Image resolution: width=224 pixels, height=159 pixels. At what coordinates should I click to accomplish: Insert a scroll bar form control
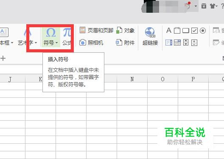point(186,43)
